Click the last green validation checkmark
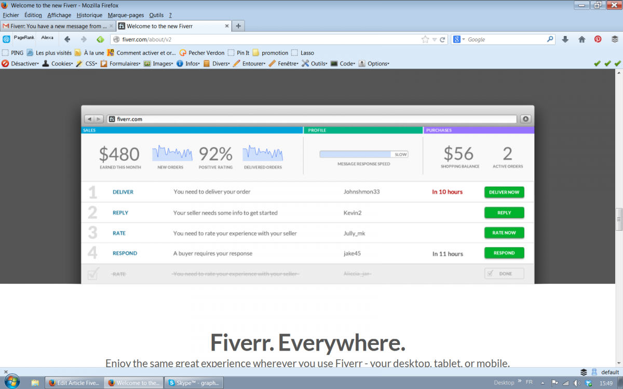The width and height of the screenshot is (623, 389). tap(618, 63)
